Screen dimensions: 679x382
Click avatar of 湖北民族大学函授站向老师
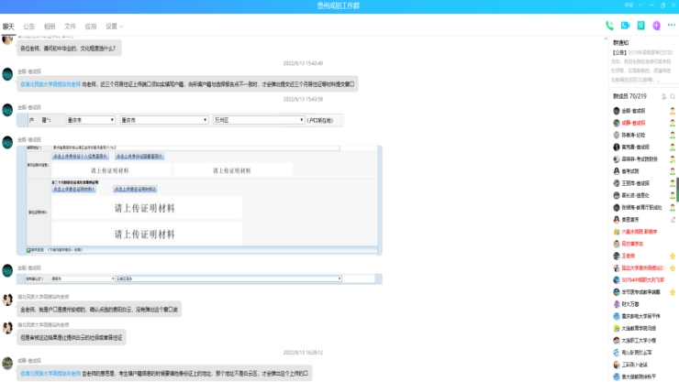pyautogui.click(x=7, y=300)
